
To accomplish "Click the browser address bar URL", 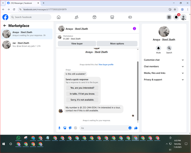I will tap(45, 10).
